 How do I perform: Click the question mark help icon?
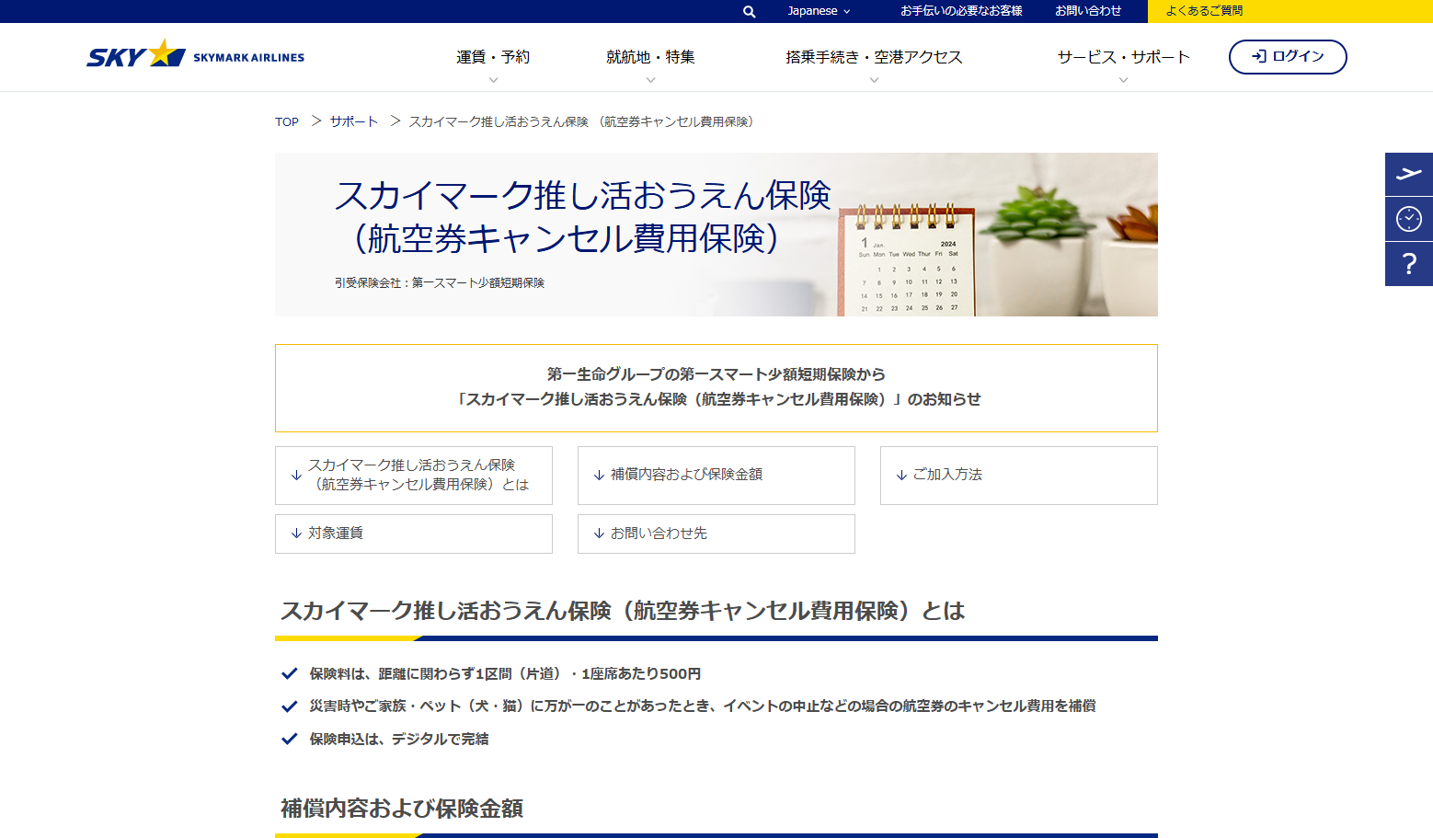(1408, 264)
